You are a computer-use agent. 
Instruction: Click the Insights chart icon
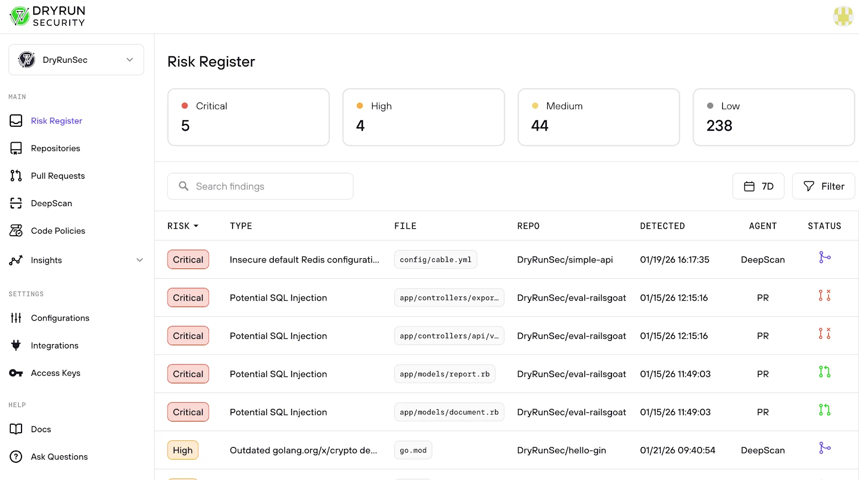[16, 260]
